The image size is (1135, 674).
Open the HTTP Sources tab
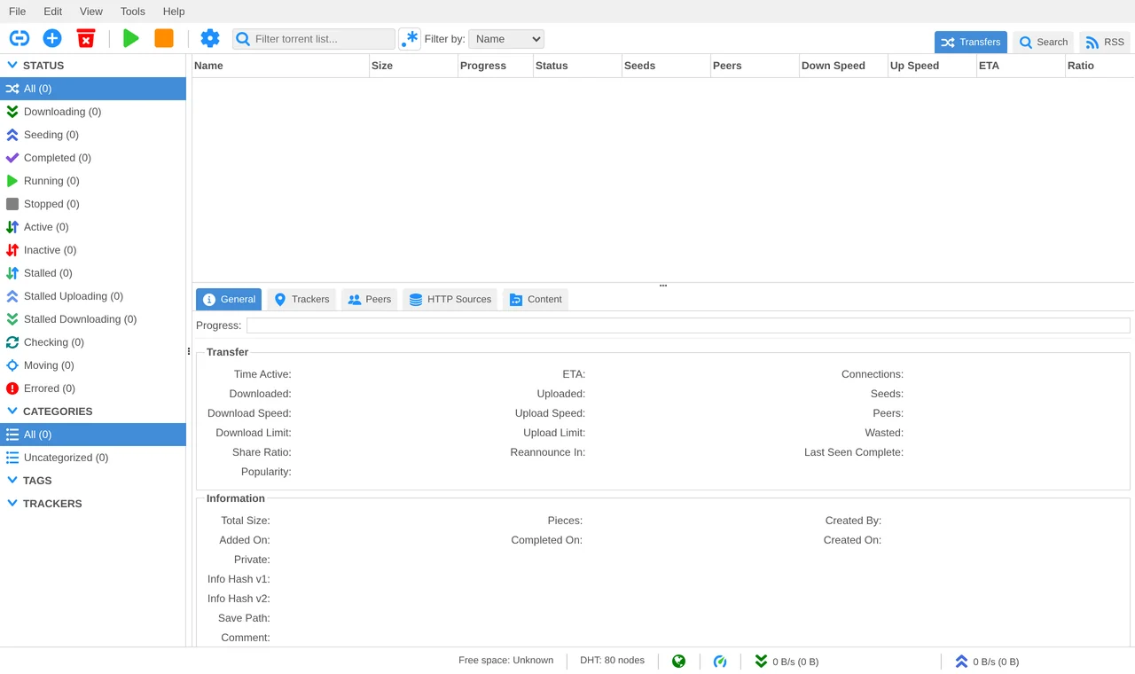click(x=450, y=300)
